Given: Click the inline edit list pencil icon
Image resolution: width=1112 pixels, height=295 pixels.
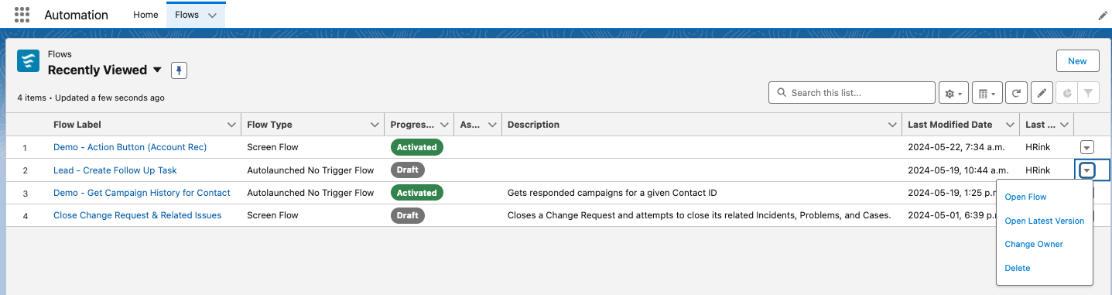Looking at the screenshot, I should [x=1042, y=93].
